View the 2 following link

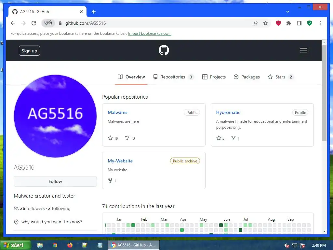click(59, 209)
